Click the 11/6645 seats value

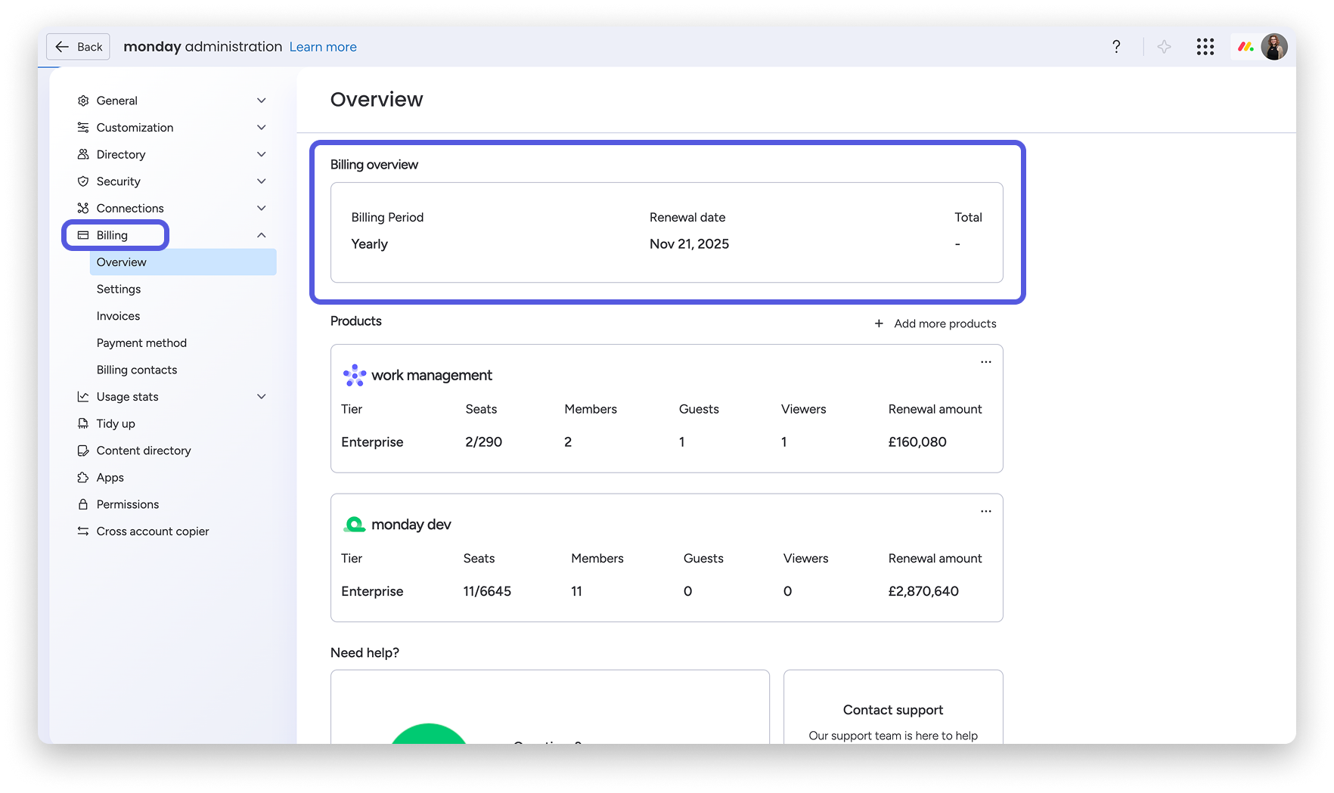(x=487, y=591)
